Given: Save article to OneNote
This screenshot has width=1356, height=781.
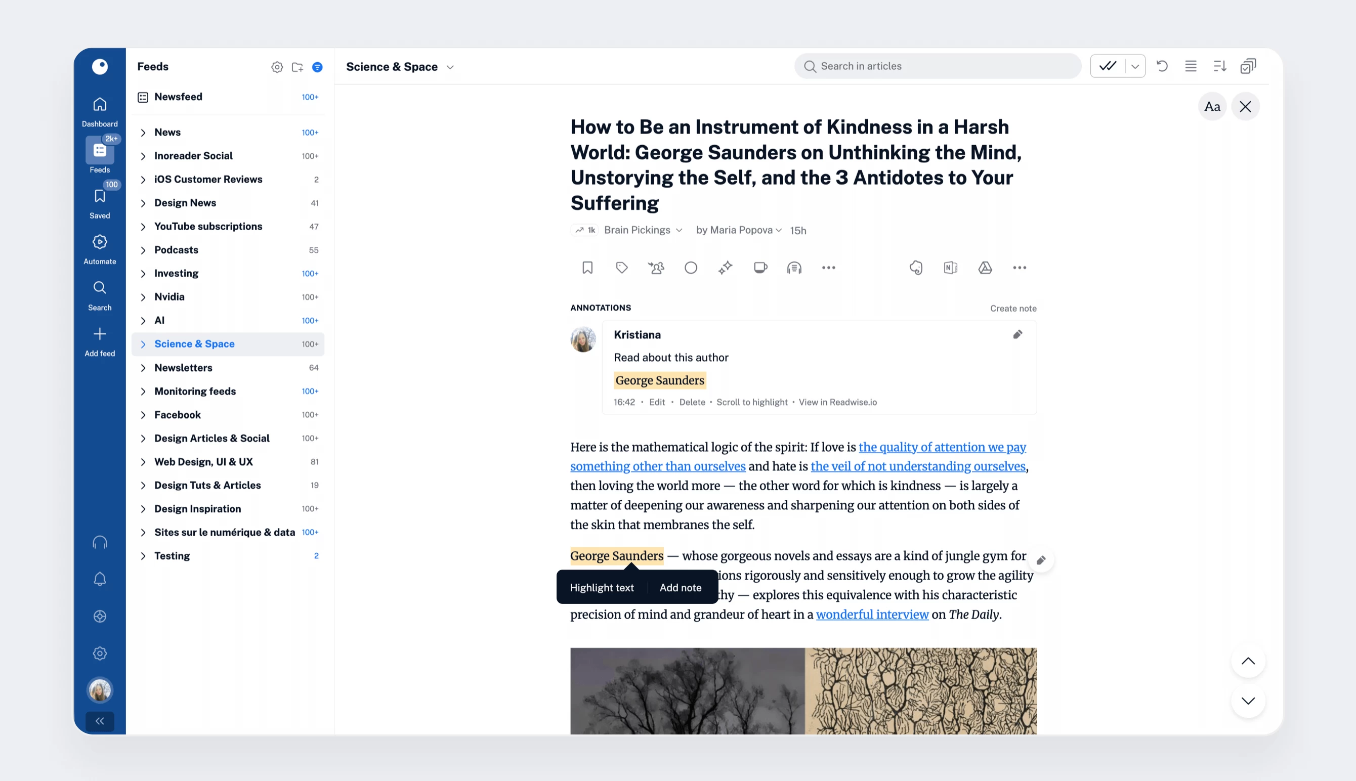Looking at the screenshot, I should pyautogui.click(x=951, y=268).
